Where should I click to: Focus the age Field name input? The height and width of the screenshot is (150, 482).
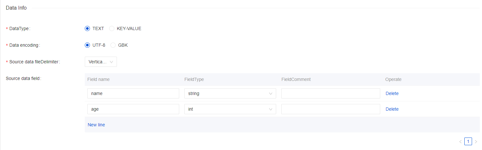point(133,109)
